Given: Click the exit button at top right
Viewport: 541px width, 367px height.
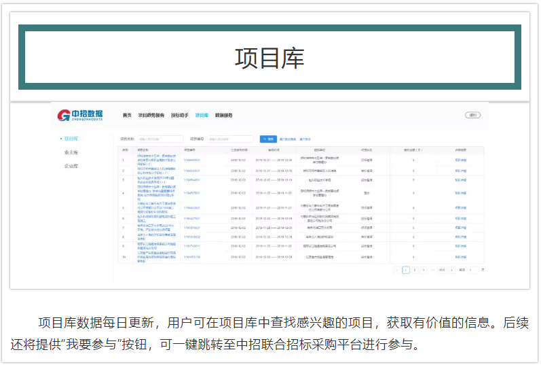Looking at the screenshot, I should coord(472,116).
